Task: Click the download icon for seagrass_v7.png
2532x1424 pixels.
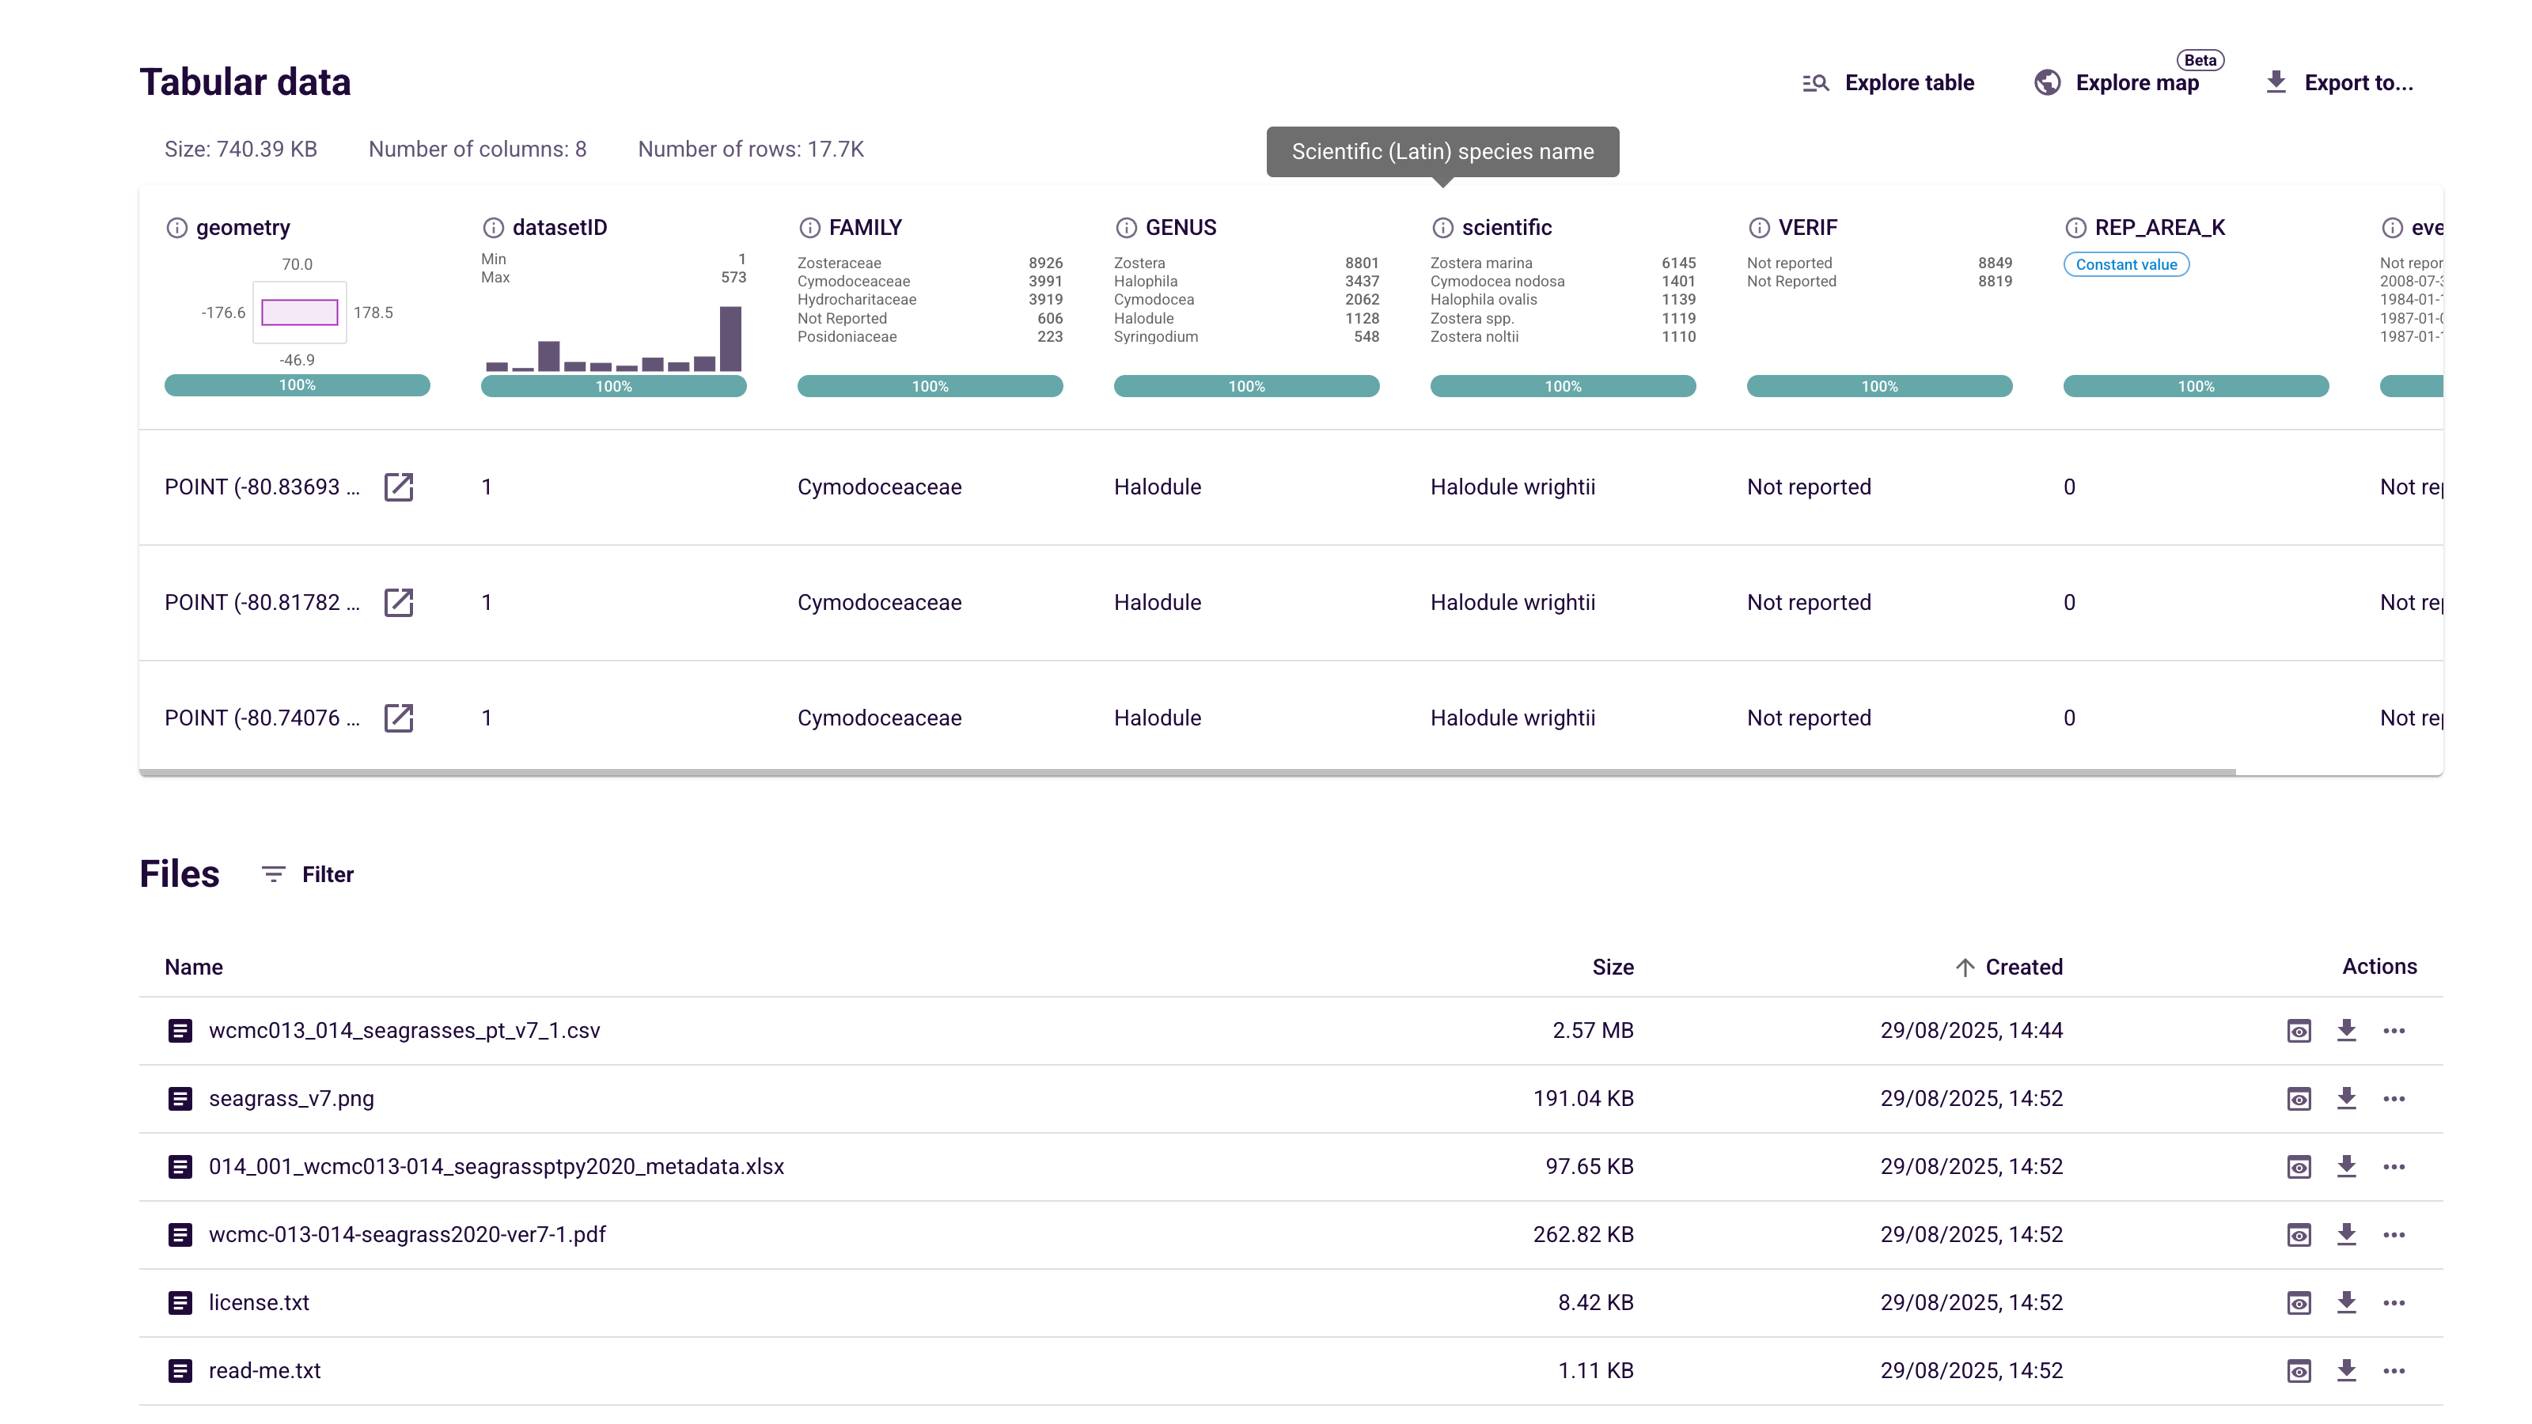Action: [x=2347, y=1099]
